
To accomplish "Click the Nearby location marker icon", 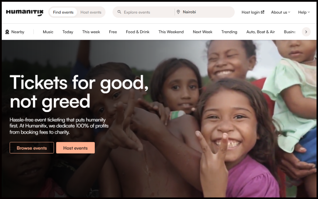I will [7, 32].
